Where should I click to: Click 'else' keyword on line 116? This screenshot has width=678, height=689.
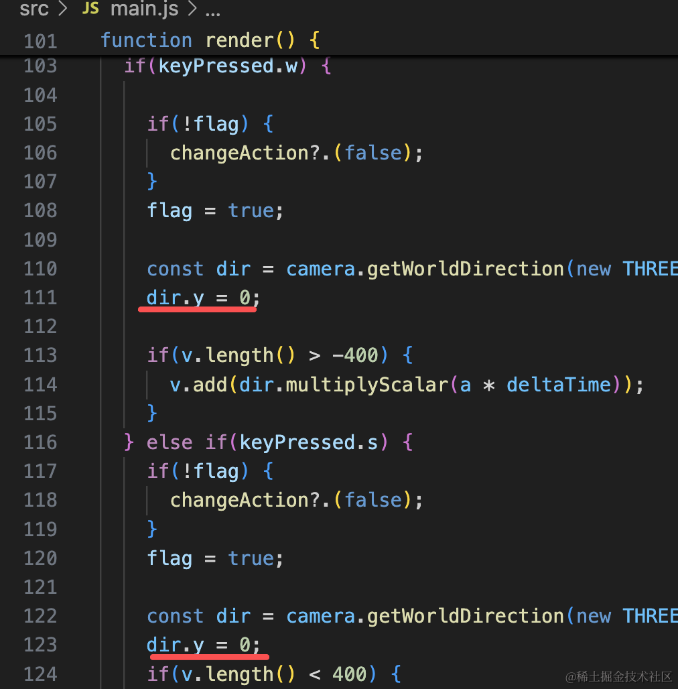pyautogui.click(x=169, y=442)
